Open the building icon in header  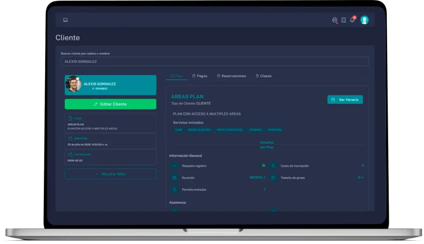pos(343,20)
